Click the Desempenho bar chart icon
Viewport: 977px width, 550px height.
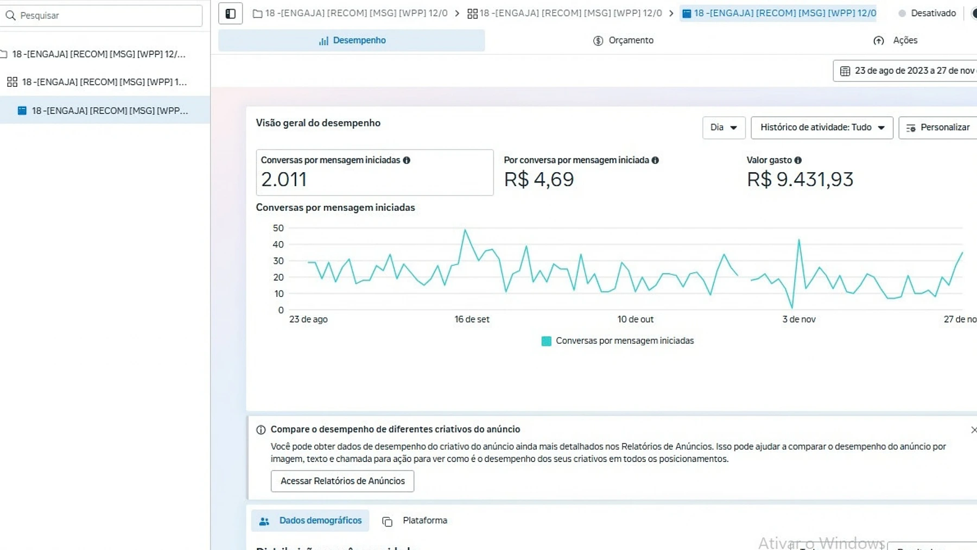[x=323, y=41]
